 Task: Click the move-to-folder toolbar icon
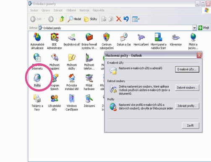(104, 19)
